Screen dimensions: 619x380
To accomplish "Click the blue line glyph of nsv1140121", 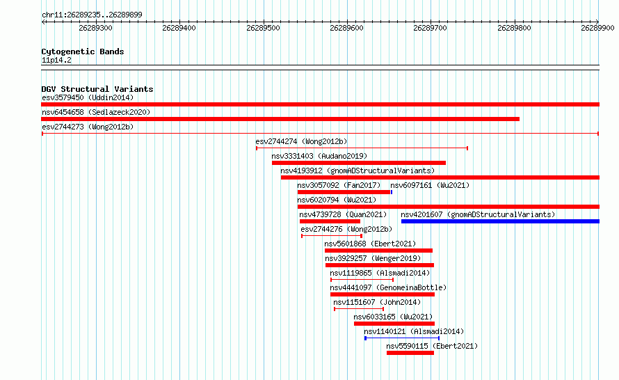I will [x=402, y=338].
